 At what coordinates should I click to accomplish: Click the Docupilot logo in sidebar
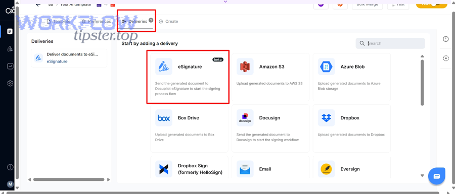(x=10, y=11)
